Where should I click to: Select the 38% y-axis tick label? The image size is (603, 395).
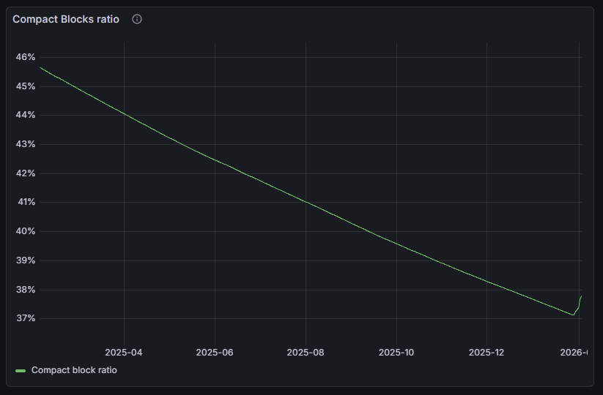[x=25, y=290]
